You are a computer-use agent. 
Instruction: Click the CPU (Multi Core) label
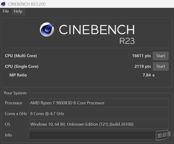point(21,56)
